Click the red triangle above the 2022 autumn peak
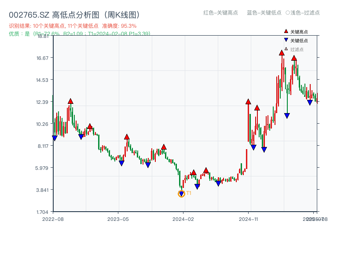The width and height of the screenshot is (352, 264). [x=70, y=101]
